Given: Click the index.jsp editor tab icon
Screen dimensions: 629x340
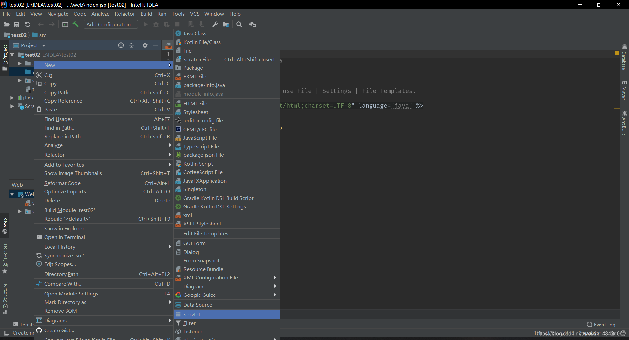Looking at the screenshot, I should click(x=168, y=45).
